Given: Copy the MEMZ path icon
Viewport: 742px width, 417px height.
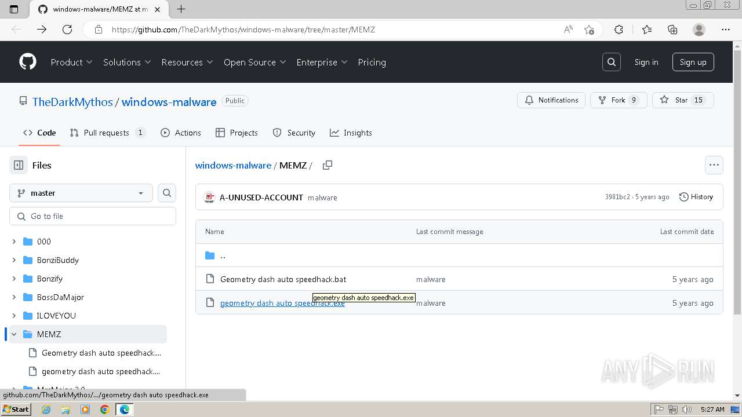Looking at the screenshot, I should 327,165.
